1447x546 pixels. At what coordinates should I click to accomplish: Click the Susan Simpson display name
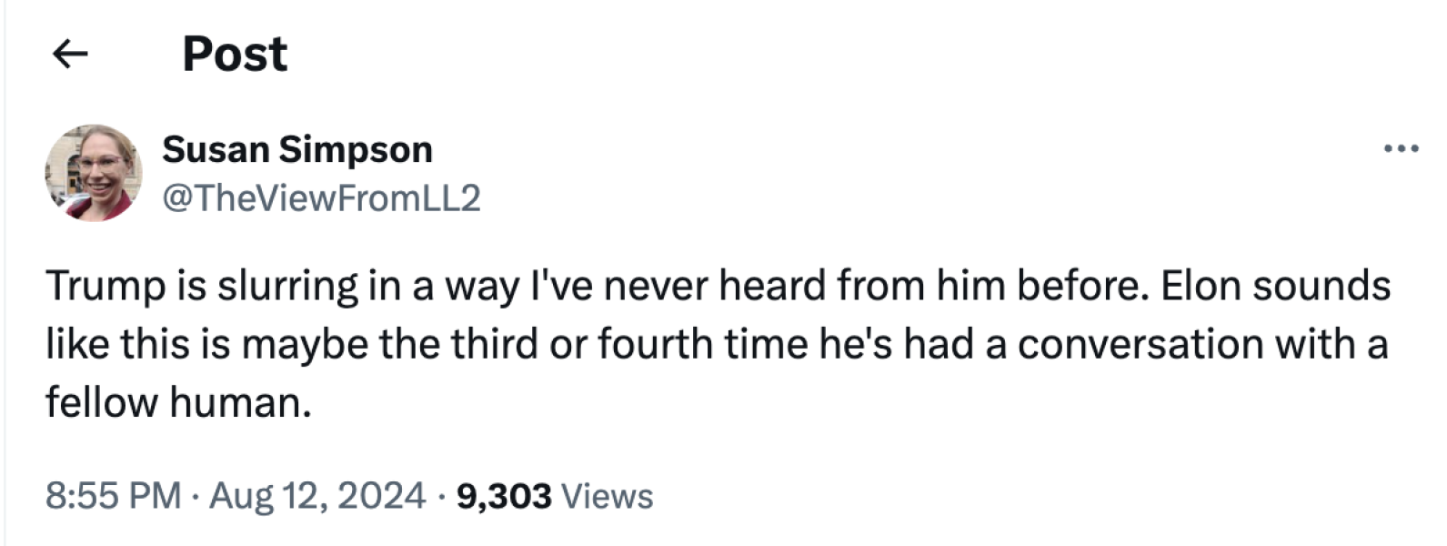pos(297,148)
